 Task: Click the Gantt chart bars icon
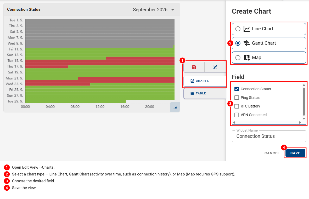246,43
